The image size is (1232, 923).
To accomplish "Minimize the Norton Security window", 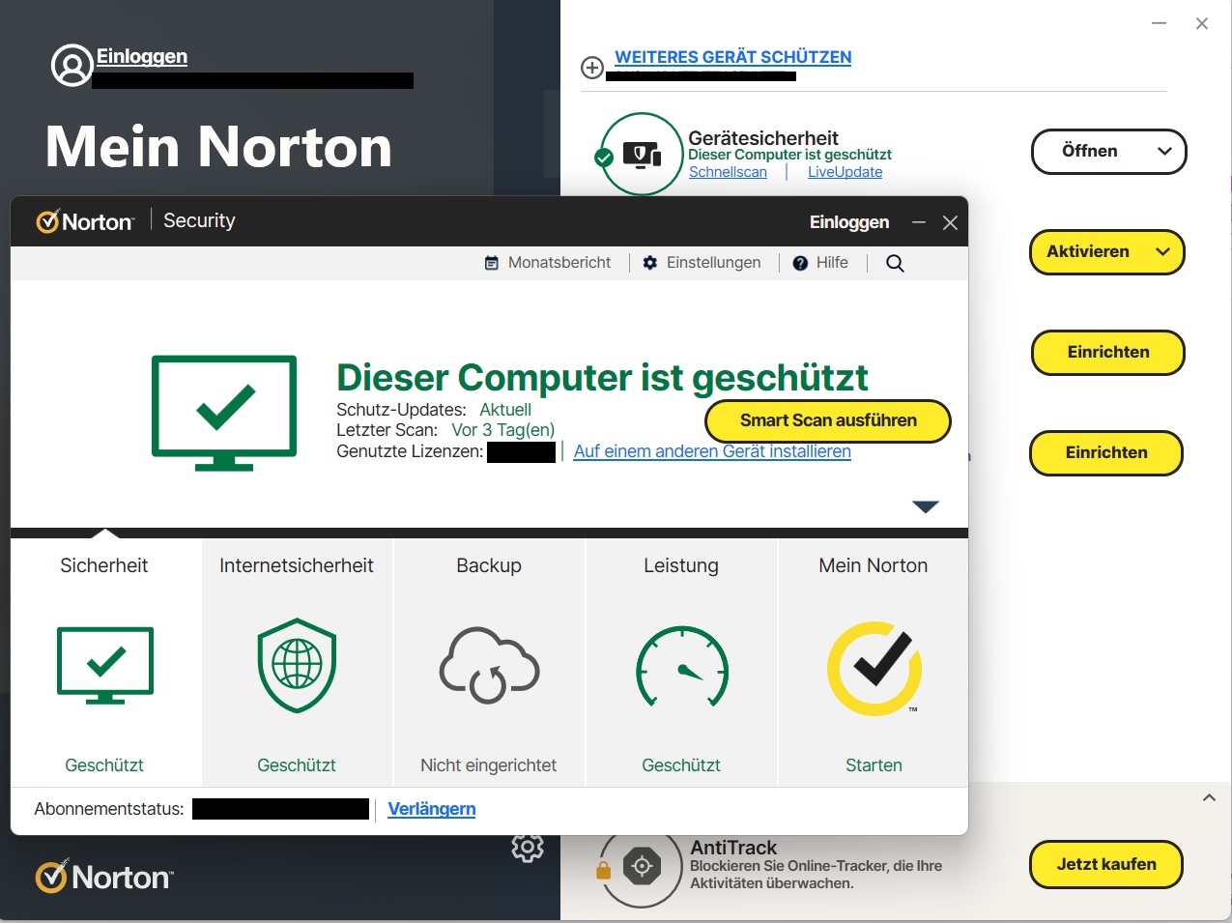I will click(919, 222).
